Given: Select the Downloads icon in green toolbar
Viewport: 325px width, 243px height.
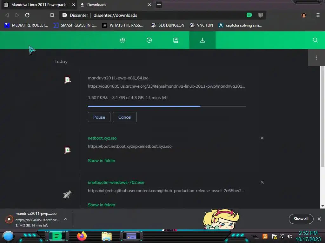Looking at the screenshot, I should tap(202, 40).
